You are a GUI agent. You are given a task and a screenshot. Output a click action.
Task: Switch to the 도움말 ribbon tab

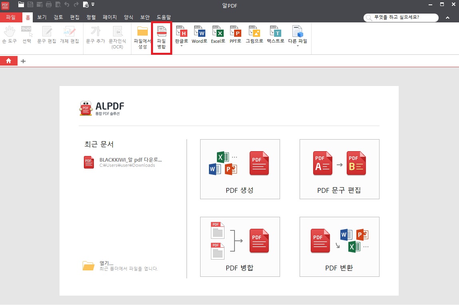[x=164, y=17]
